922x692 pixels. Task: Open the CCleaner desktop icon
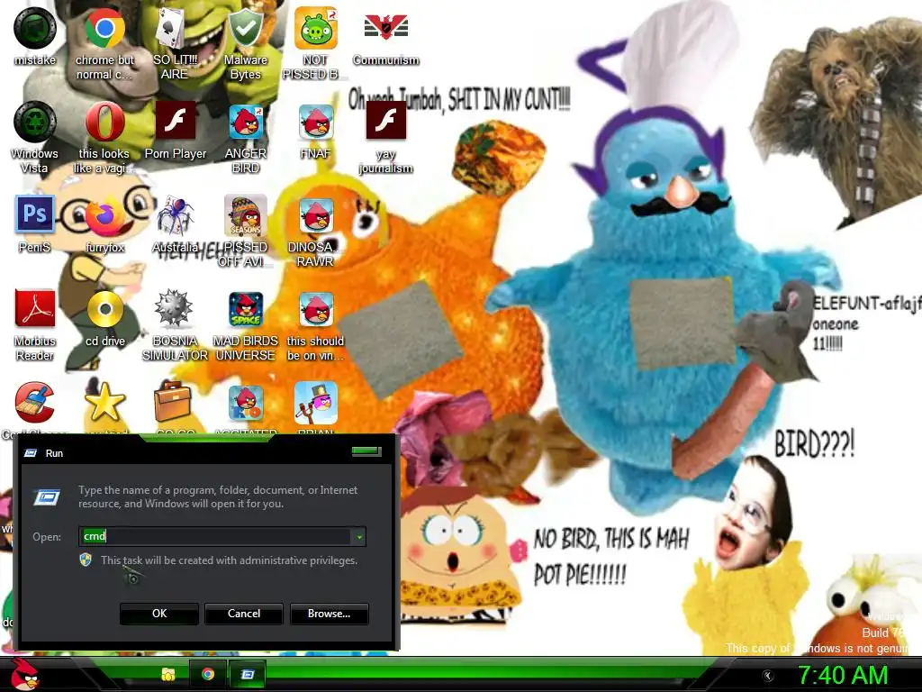(x=35, y=403)
